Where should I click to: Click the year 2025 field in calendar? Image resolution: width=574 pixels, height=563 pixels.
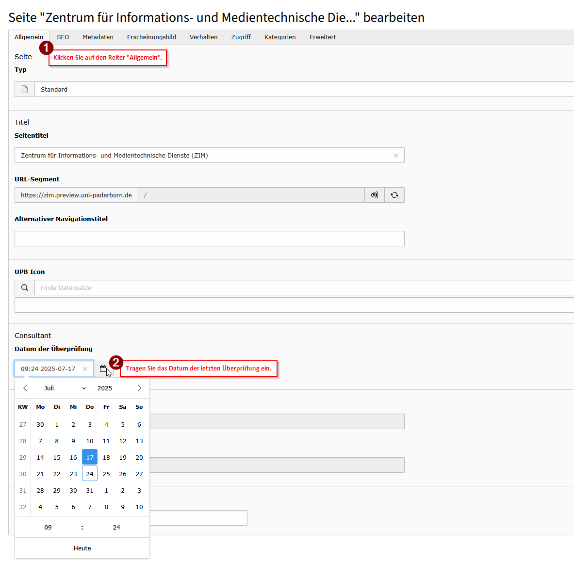coord(105,388)
